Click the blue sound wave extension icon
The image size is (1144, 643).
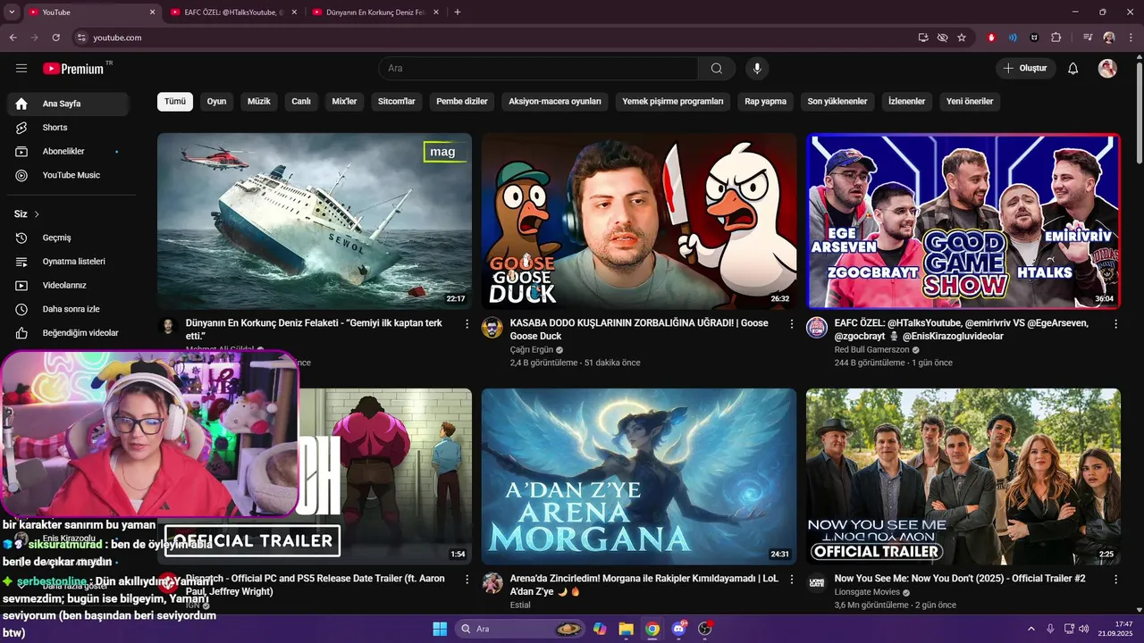pos(1013,38)
